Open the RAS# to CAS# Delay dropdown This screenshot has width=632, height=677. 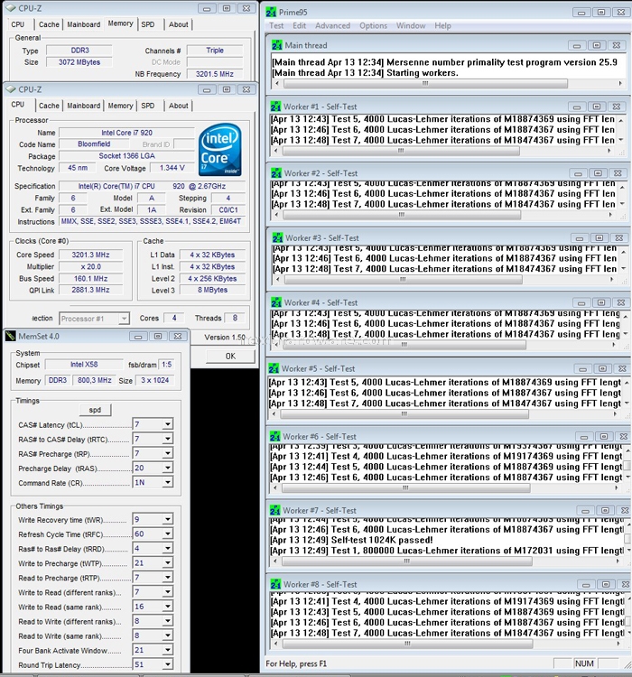168,439
